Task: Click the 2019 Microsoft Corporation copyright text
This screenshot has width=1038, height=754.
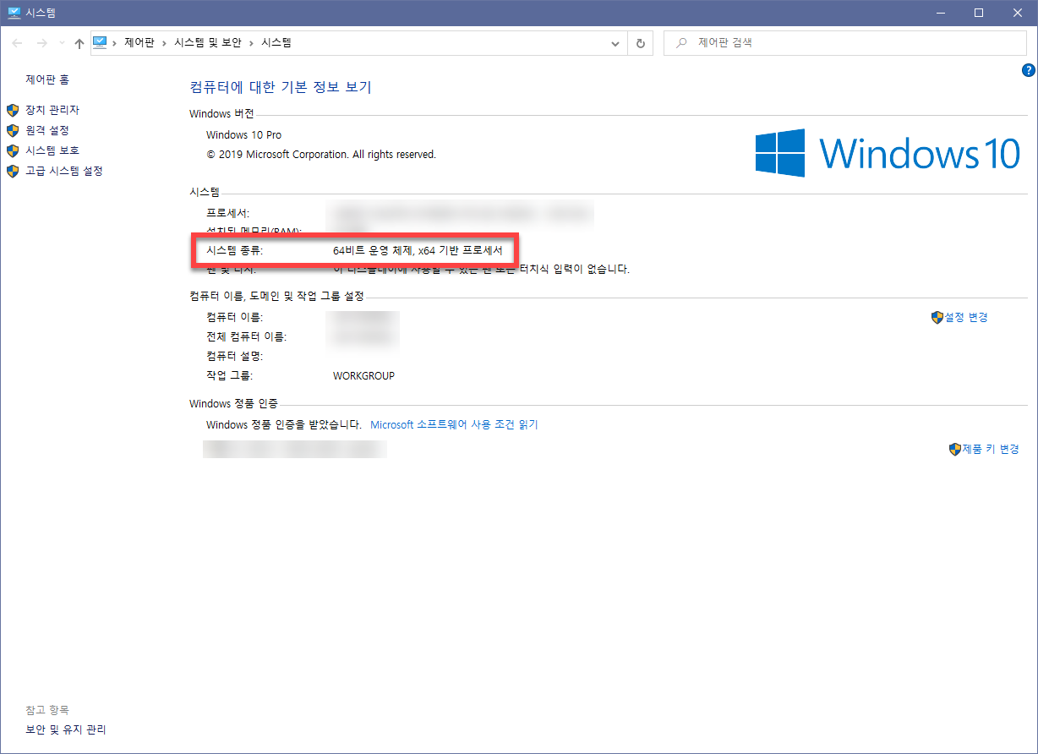Action: 321,155
